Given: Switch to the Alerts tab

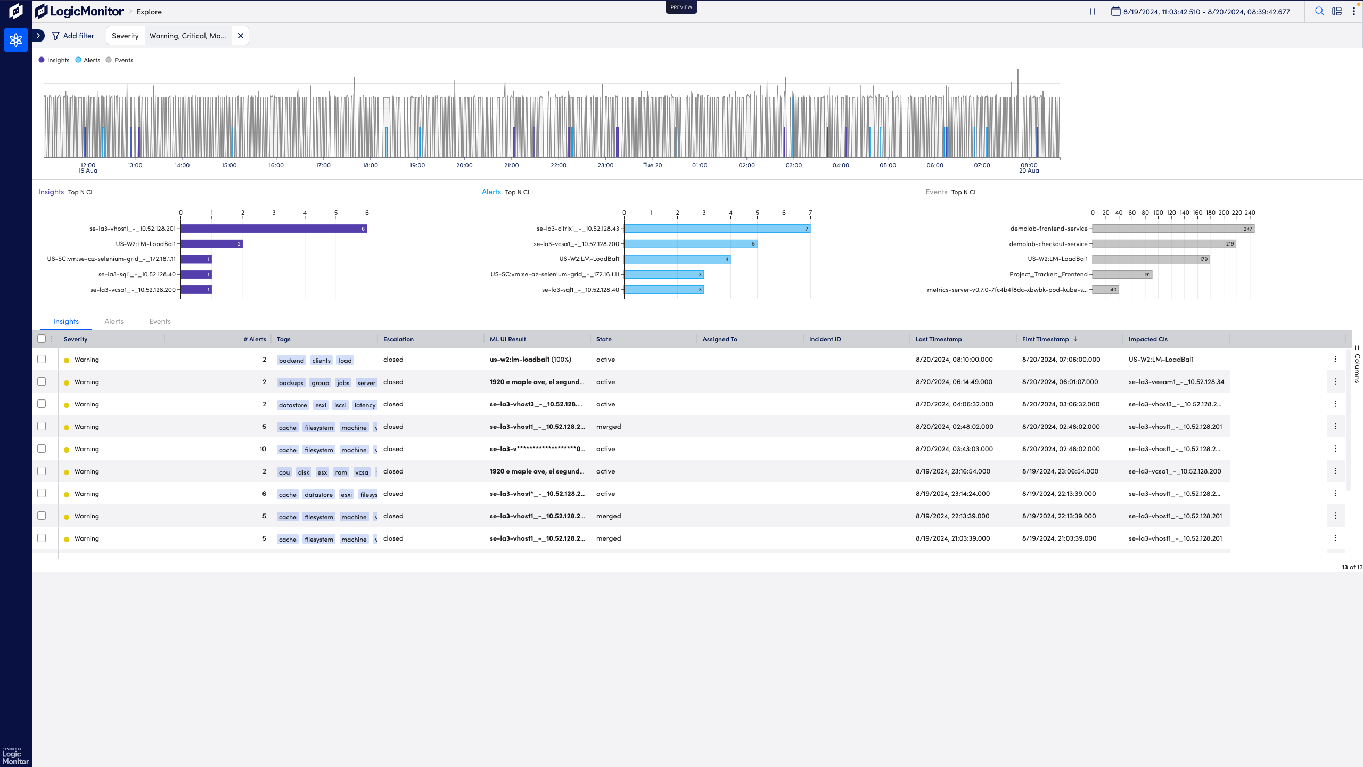Looking at the screenshot, I should [114, 321].
